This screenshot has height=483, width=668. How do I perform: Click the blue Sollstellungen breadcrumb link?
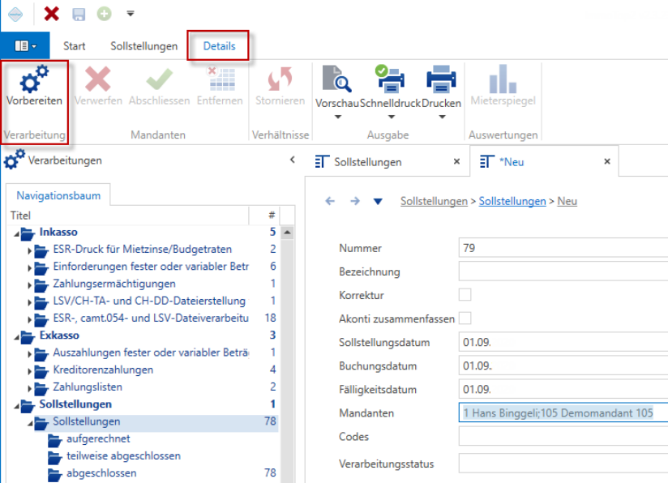click(512, 201)
